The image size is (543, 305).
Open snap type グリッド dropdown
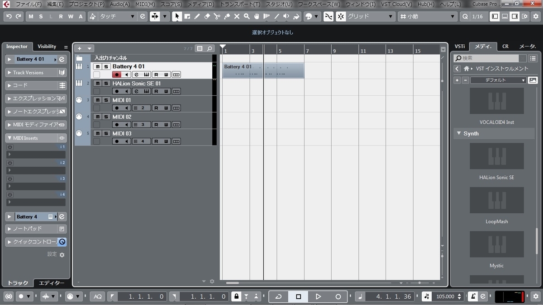point(370,16)
